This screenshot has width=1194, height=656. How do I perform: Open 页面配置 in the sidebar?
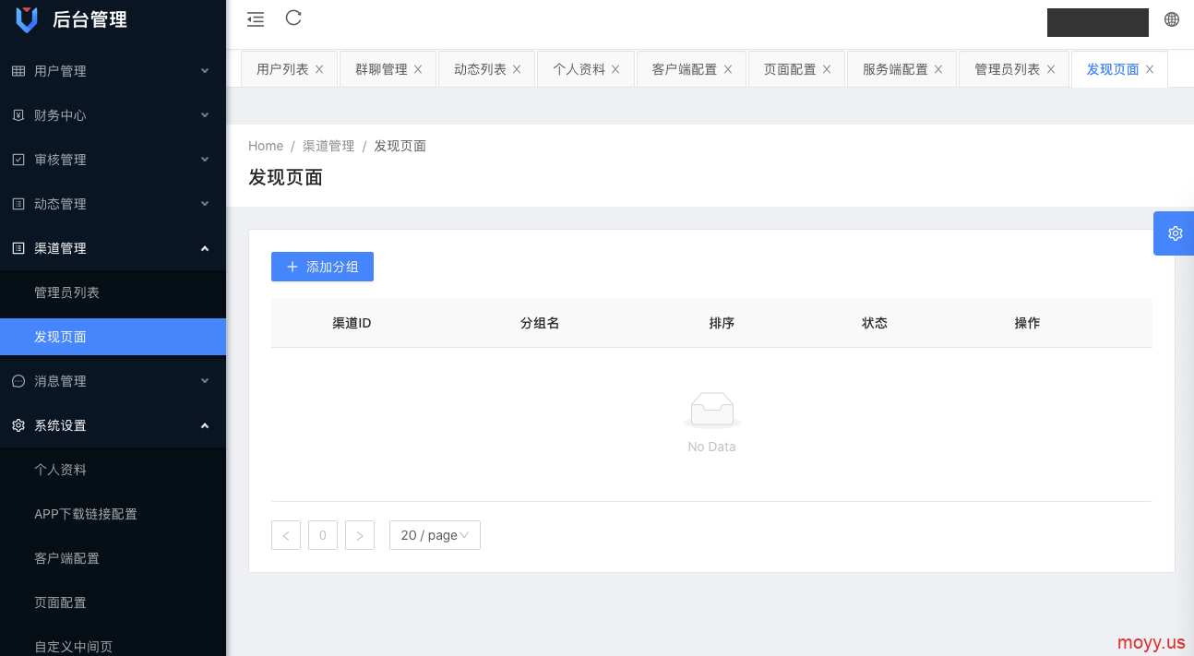[113, 602]
